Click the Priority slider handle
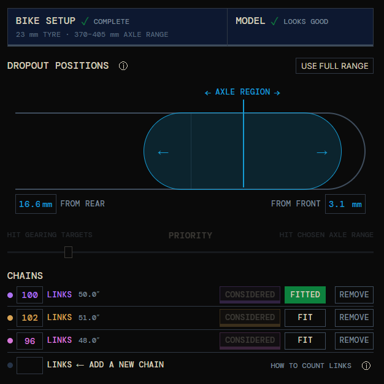The height and width of the screenshot is (384, 384). click(68, 253)
